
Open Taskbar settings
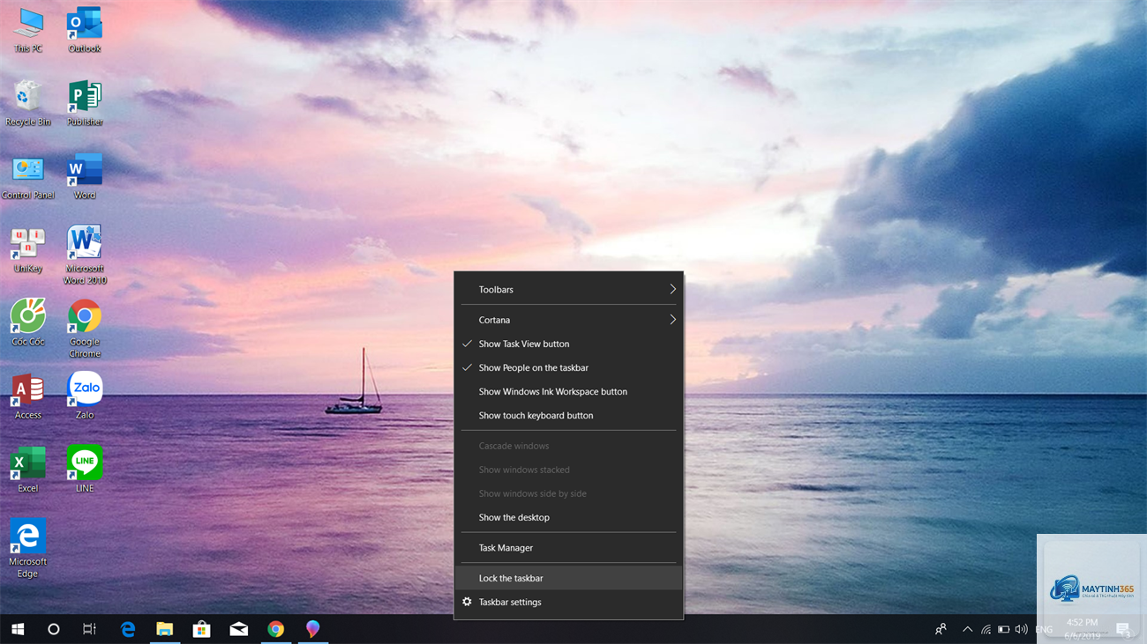point(569,602)
